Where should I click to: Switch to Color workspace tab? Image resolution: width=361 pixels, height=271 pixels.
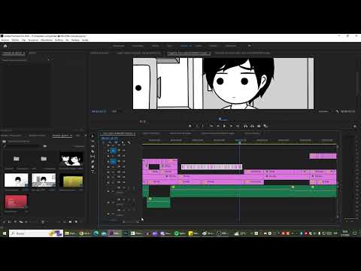pyautogui.click(x=170, y=46)
